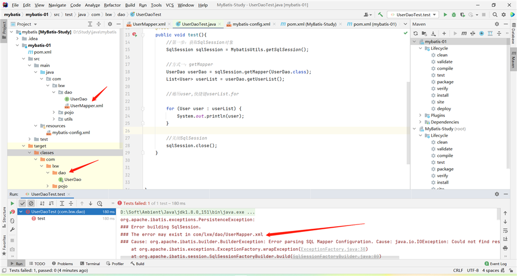Click editor vertical scrollbar
Viewport: 517px width, 276px height.
point(408,123)
